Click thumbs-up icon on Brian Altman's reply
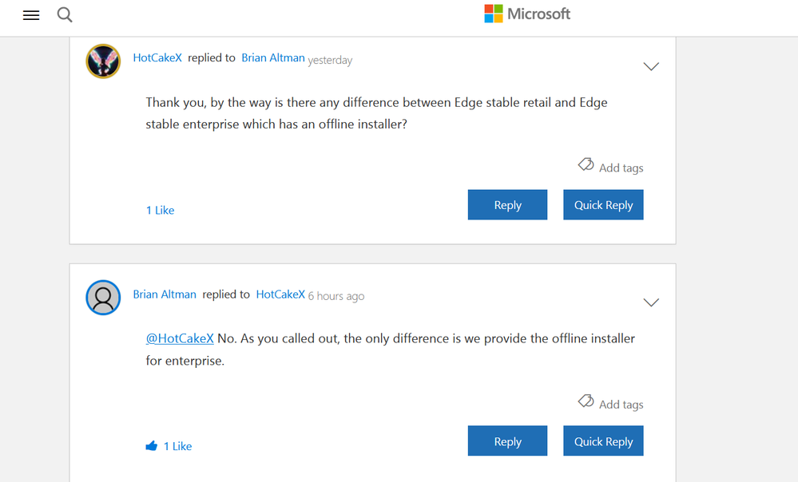Screen dimensions: 798x482 [x=152, y=446]
